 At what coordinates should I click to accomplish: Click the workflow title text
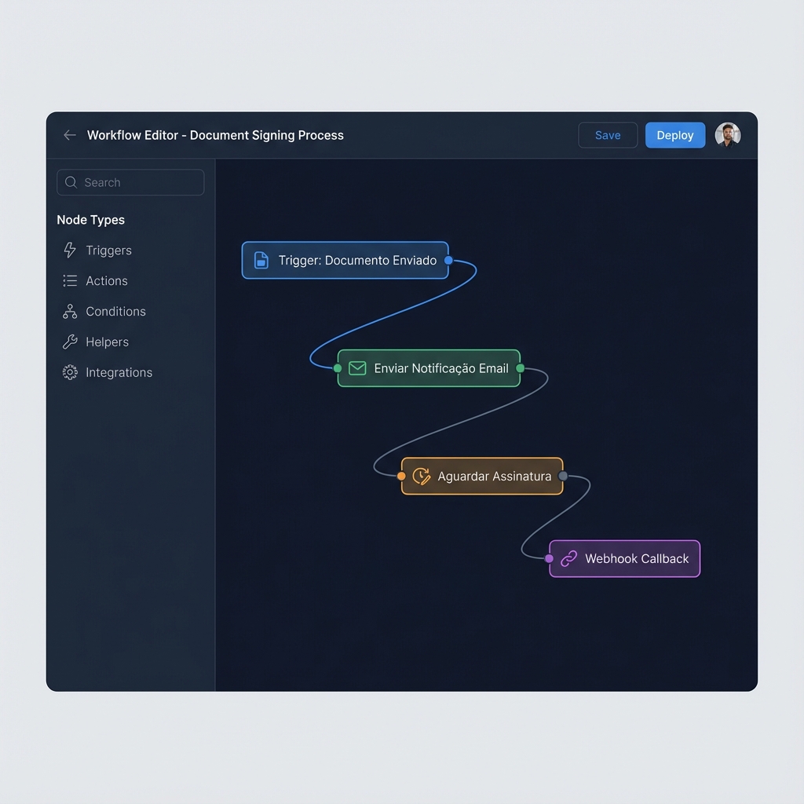point(215,135)
